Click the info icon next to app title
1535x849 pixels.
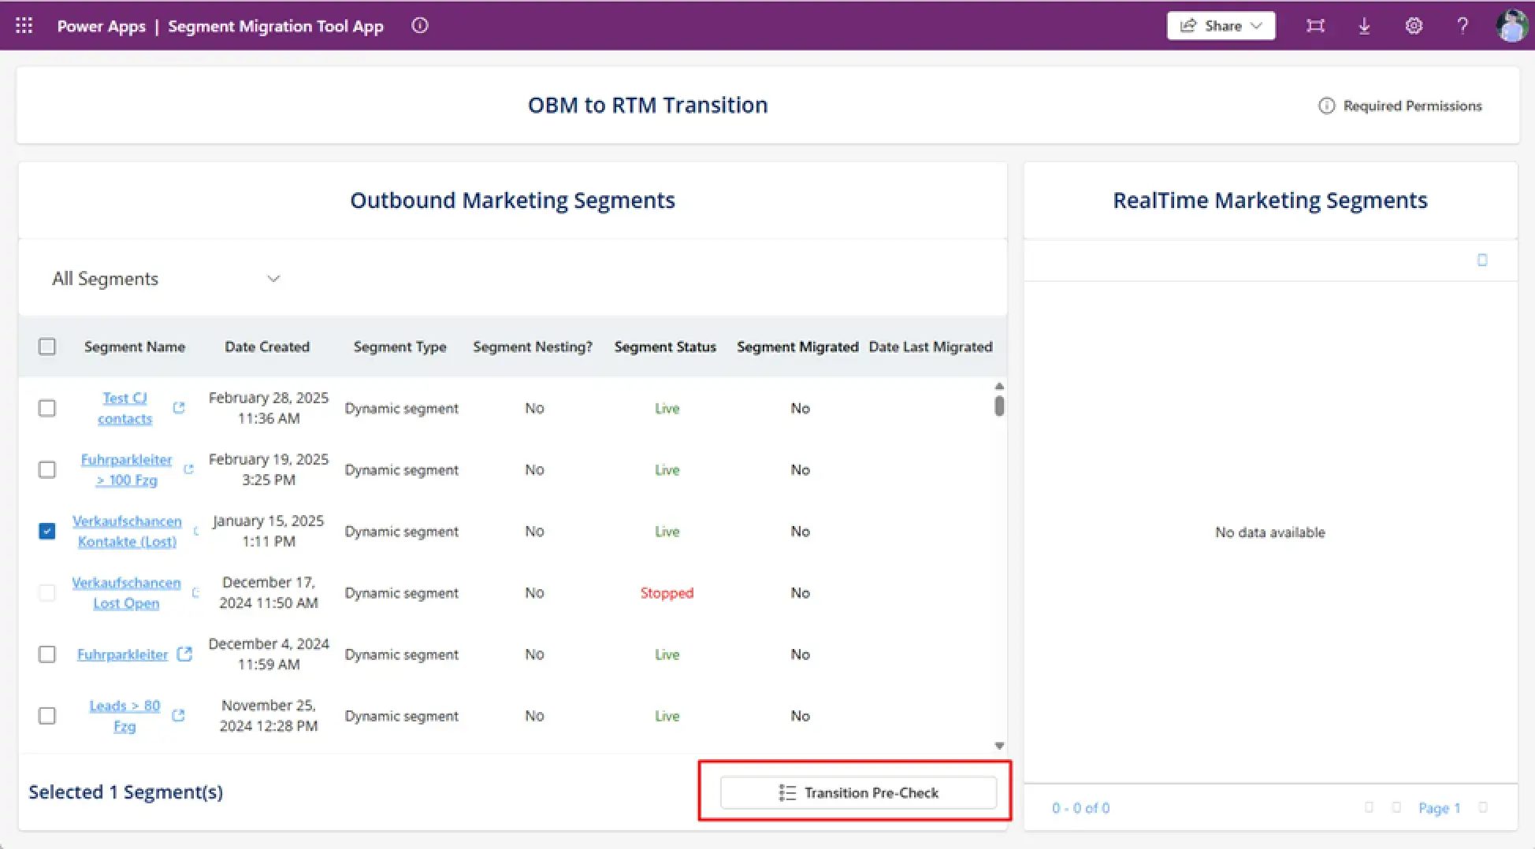tap(420, 26)
